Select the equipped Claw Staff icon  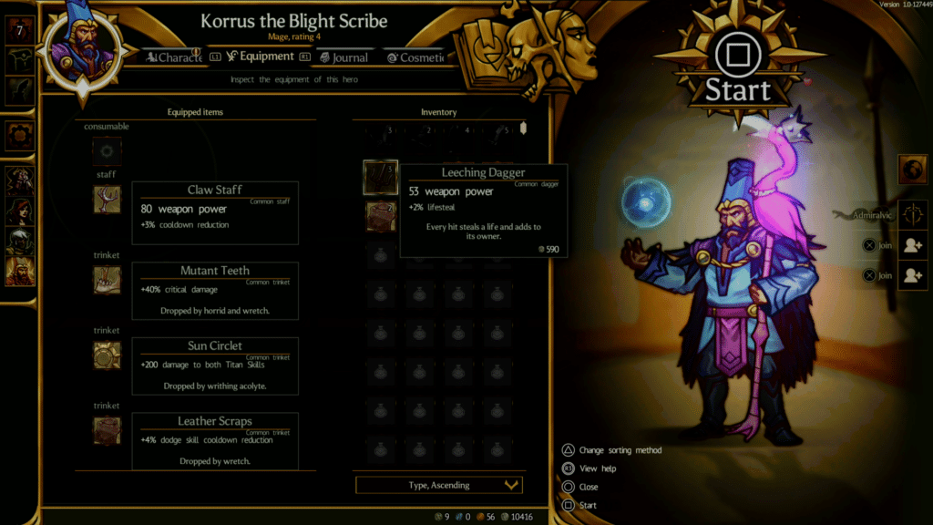click(107, 199)
